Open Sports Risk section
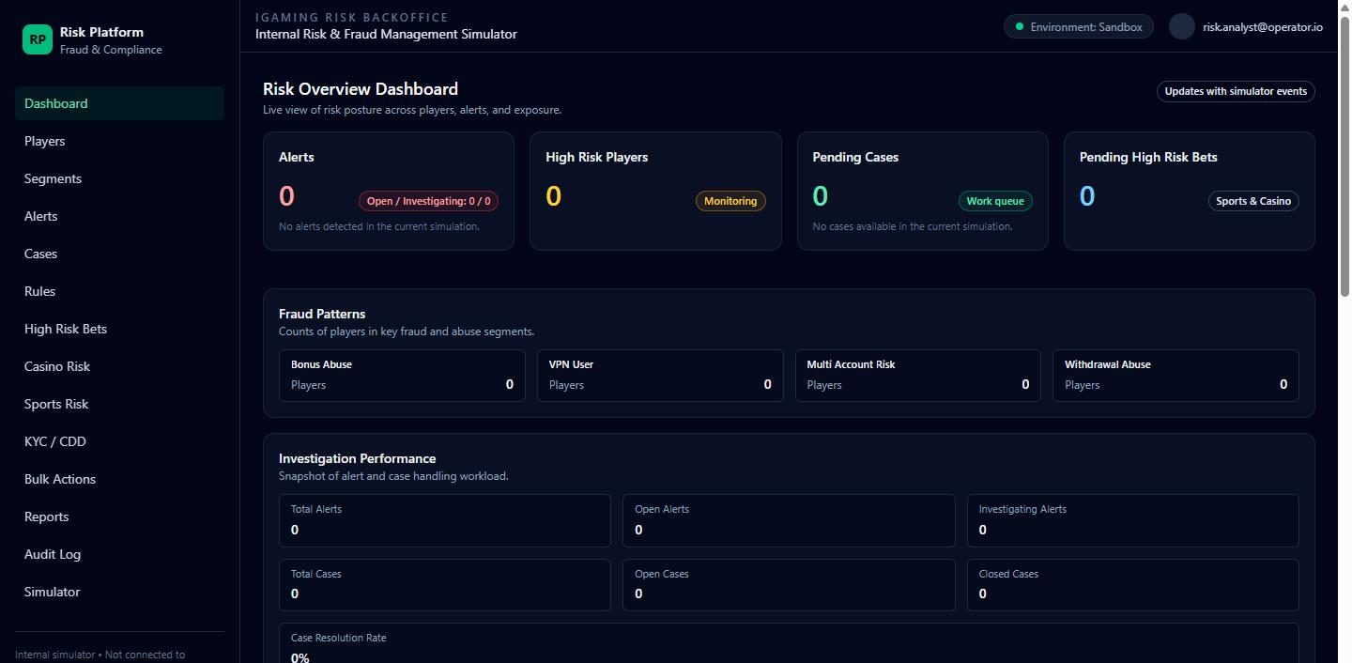This screenshot has height=663, width=1352. point(119,404)
